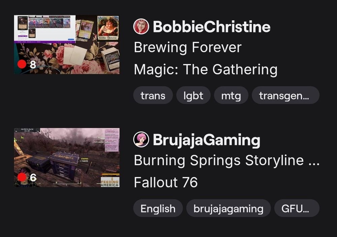Select the truncated transgen… tag
The width and height of the screenshot is (337, 237).
point(285,95)
